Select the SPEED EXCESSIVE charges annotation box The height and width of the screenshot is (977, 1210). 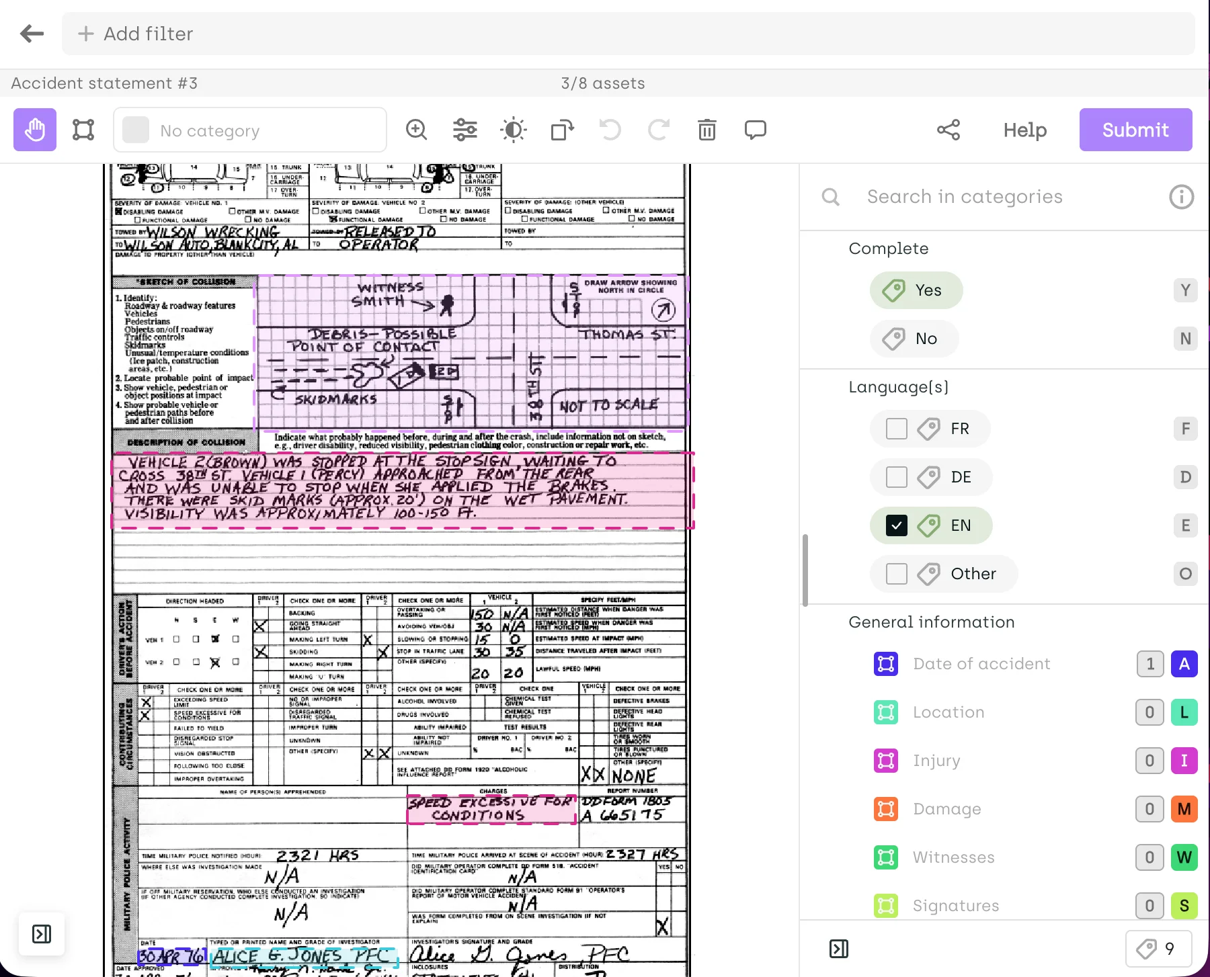click(491, 809)
